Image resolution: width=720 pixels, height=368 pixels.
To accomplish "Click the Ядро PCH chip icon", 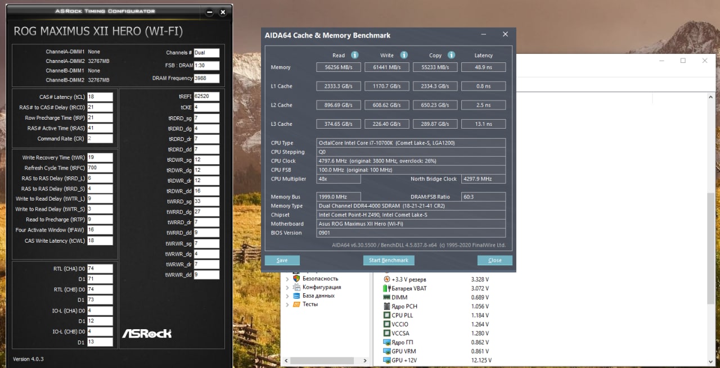I will pos(387,306).
